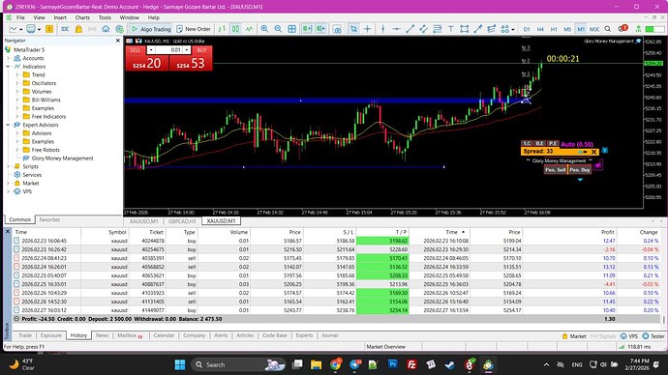668x375 pixels.
Task: Pick the horizontal line drawing tool
Action: point(396,29)
